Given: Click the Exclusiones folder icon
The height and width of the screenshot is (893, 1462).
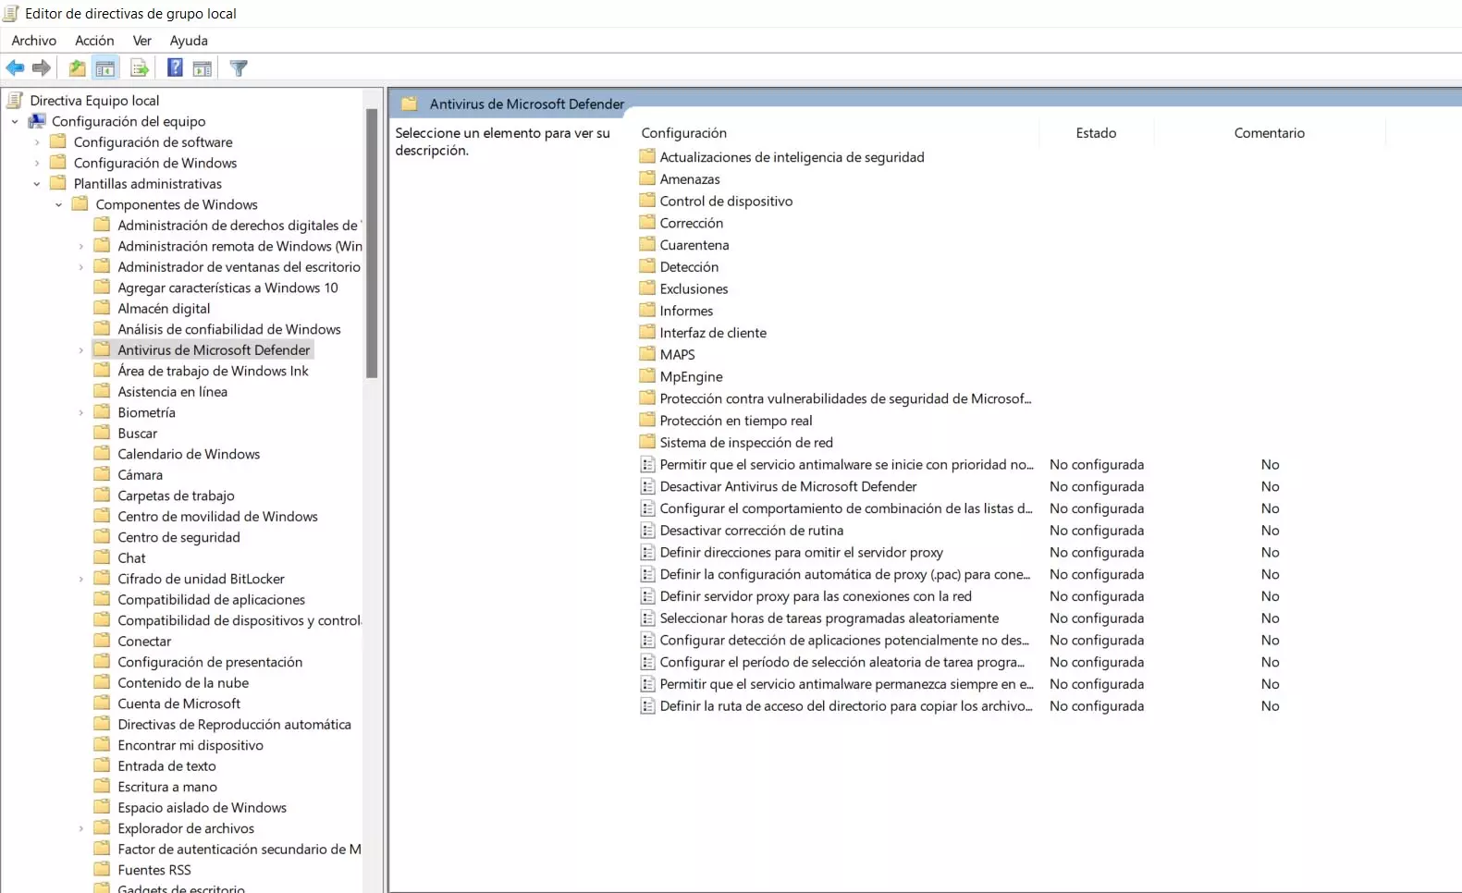Looking at the screenshot, I should pos(647,288).
